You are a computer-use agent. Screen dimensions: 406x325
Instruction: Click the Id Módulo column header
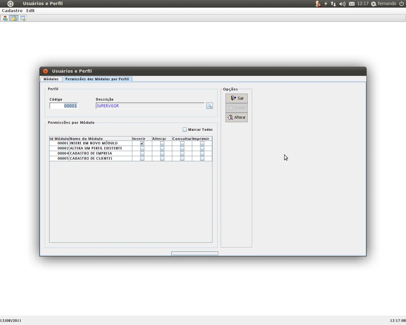point(59,139)
